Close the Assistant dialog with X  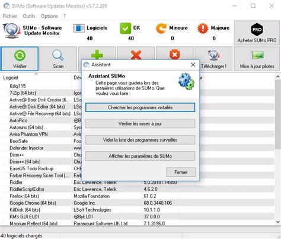pyautogui.click(x=193, y=65)
